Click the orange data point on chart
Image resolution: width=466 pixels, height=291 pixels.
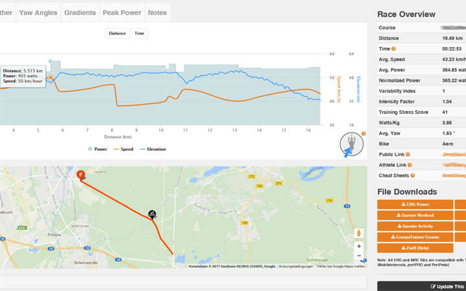50,78
